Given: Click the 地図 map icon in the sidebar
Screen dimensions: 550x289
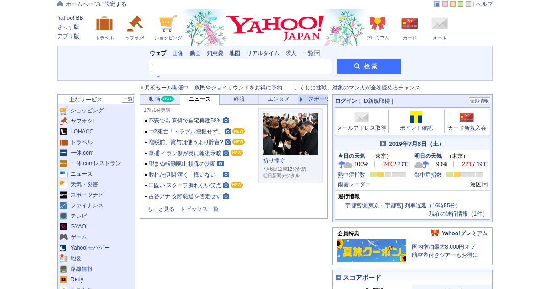Looking at the screenshot, I should click(64, 258).
